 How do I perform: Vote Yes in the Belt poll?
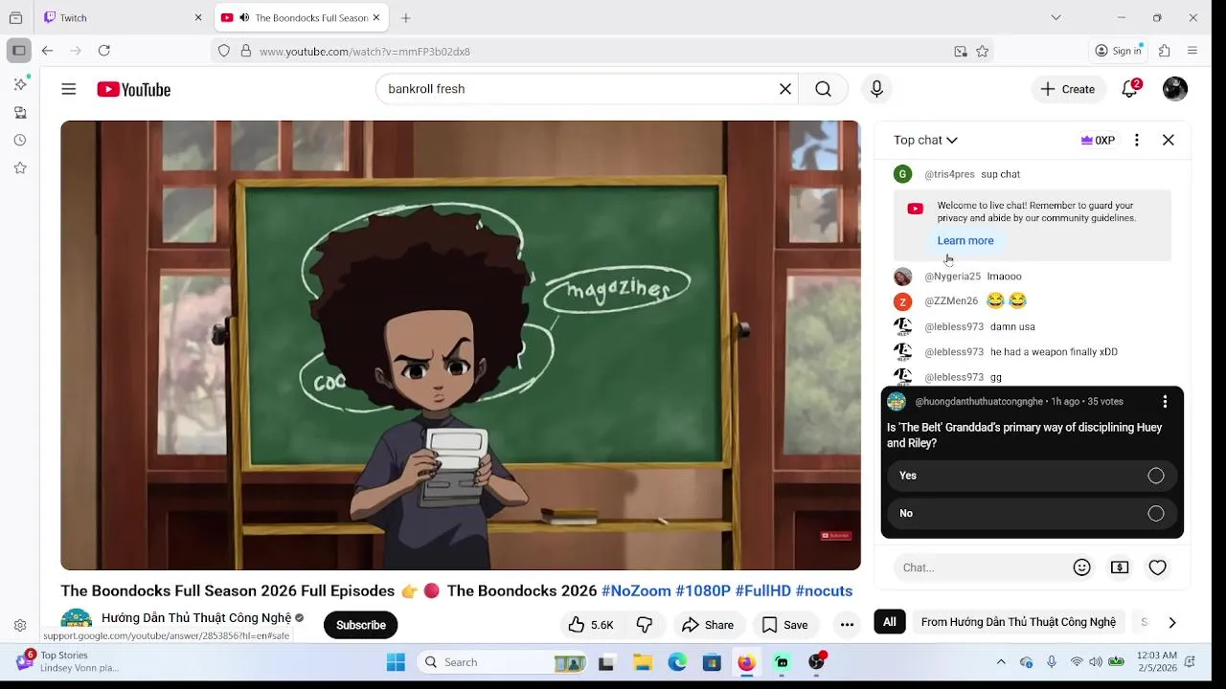[x=1033, y=476]
